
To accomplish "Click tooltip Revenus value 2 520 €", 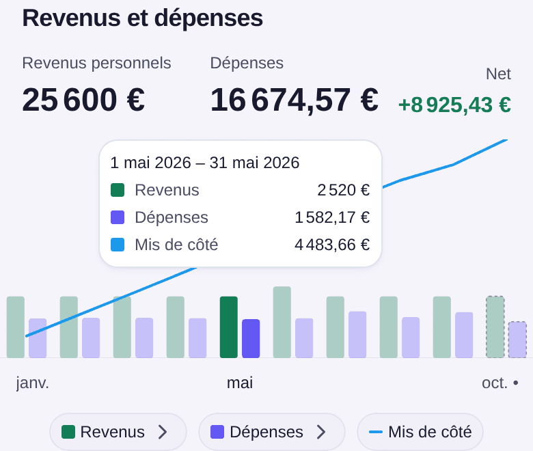I will [x=344, y=190].
